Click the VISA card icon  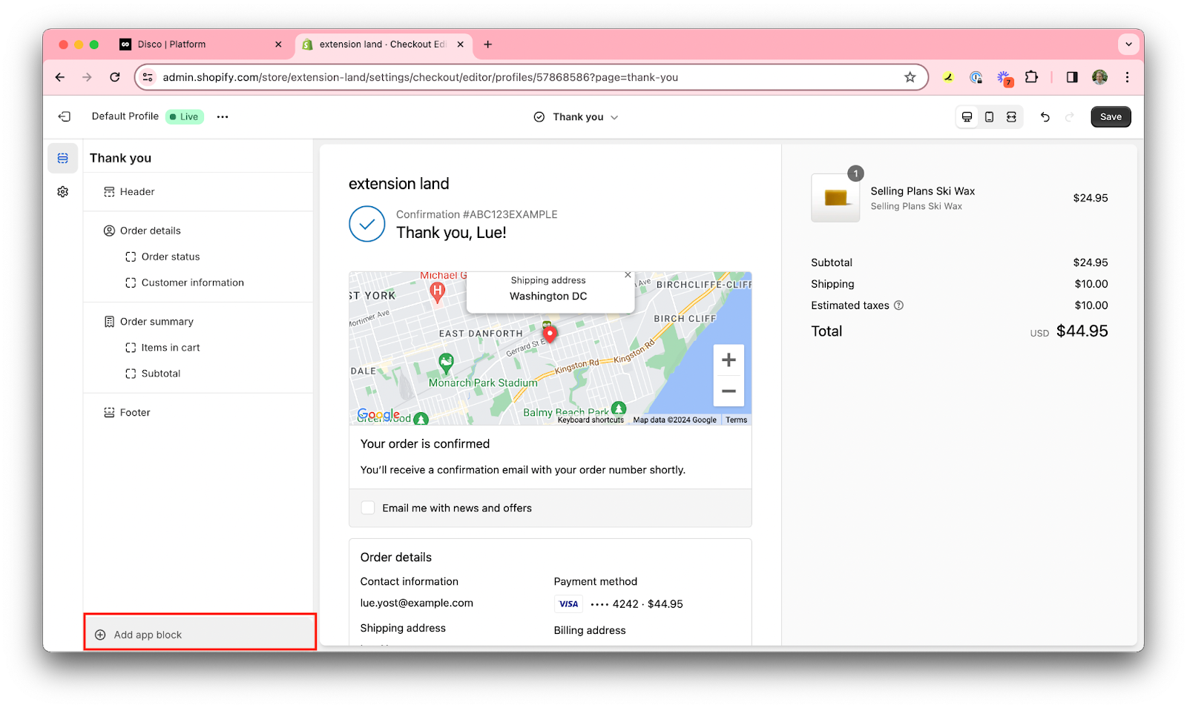click(568, 604)
